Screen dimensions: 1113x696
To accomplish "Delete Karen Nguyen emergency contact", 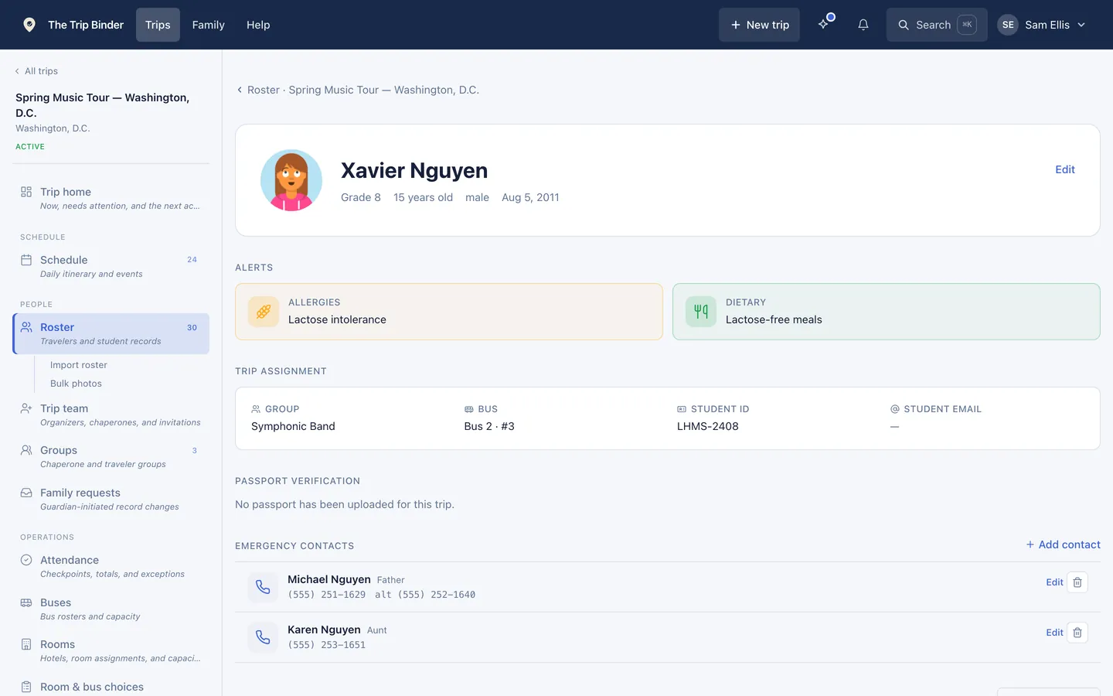I will pos(1077,633).
